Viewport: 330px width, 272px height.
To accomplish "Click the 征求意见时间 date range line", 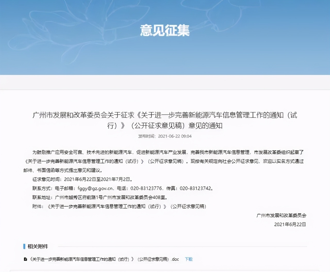I will [x=82, y=179].
